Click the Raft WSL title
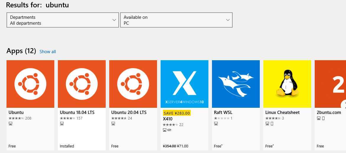Image resolution: width=346 pixels, height=153 pixels. (x=223, y=112)
